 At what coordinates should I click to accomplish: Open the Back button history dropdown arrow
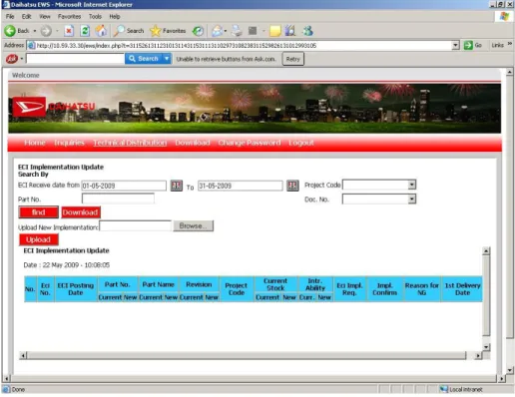click(x=35, y=31)
